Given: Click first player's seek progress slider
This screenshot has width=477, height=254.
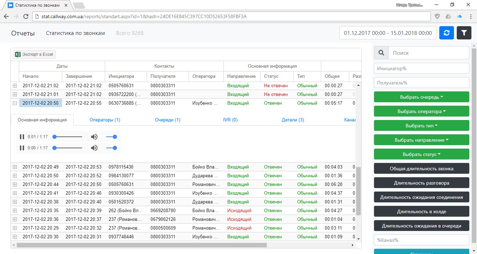Looking at the screenshot, I should 68,137.
